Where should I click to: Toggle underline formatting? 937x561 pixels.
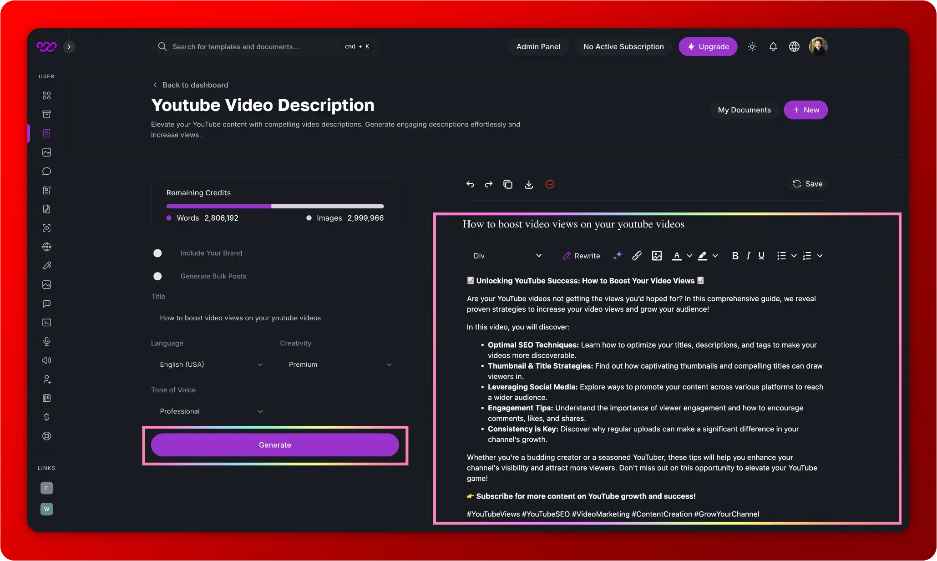tap(761, 256)
